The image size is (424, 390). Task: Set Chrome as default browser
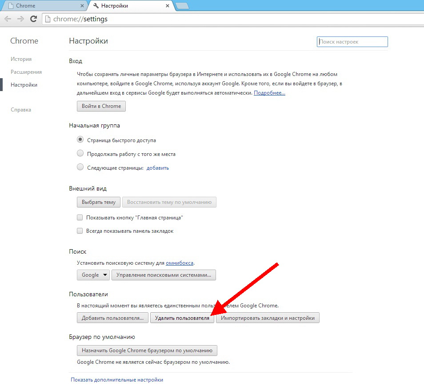[147, 350]
